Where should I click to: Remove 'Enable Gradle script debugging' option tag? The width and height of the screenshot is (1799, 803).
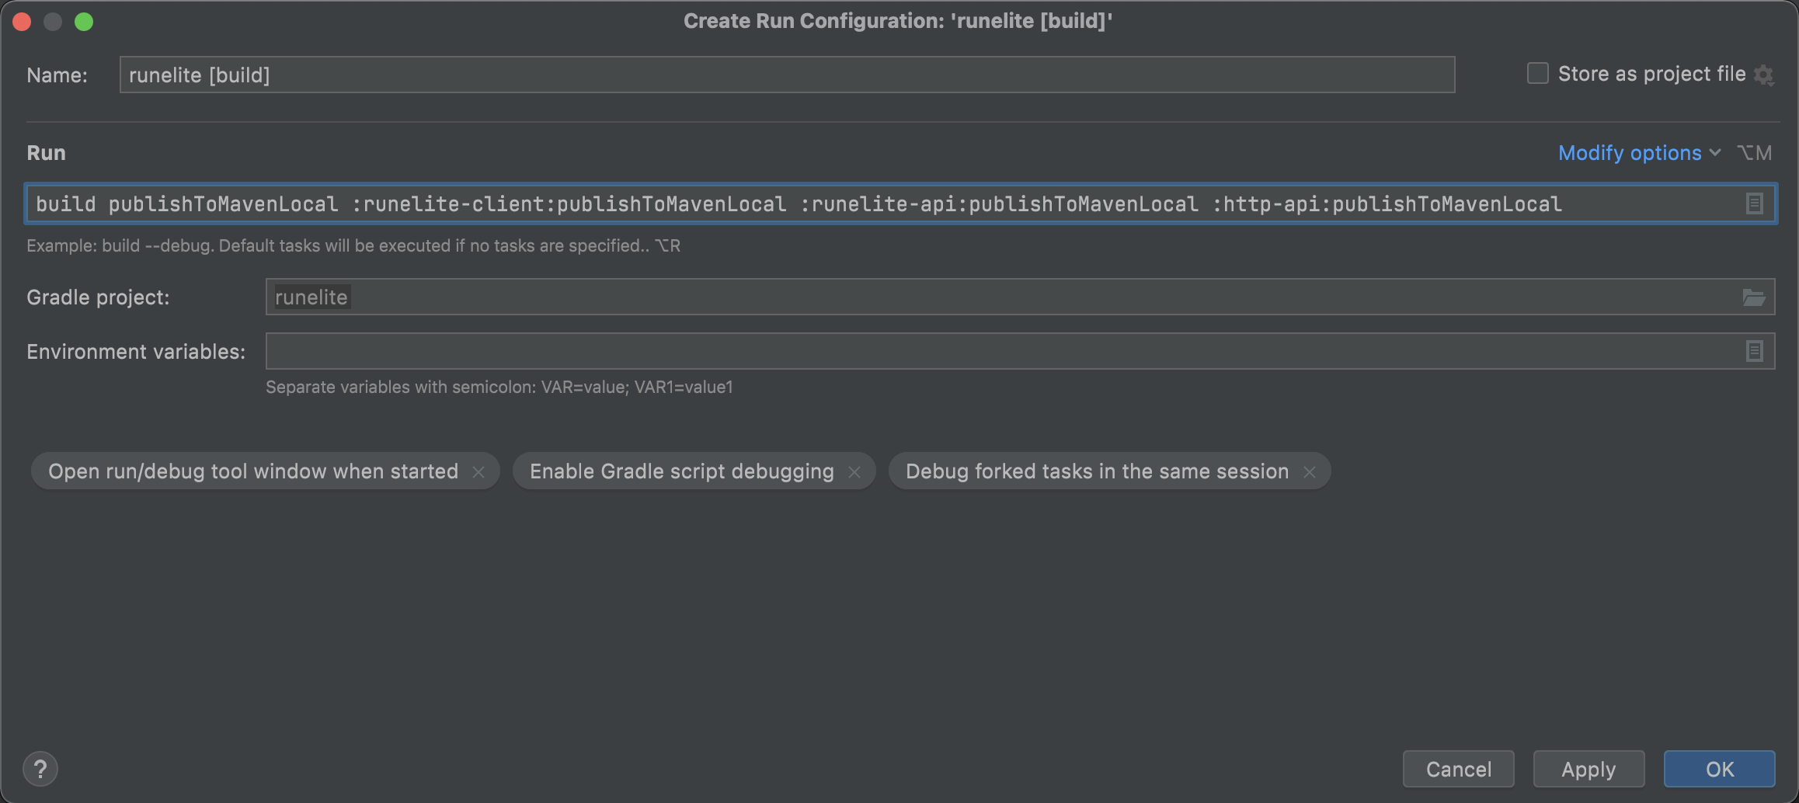(x=854, y=472)
